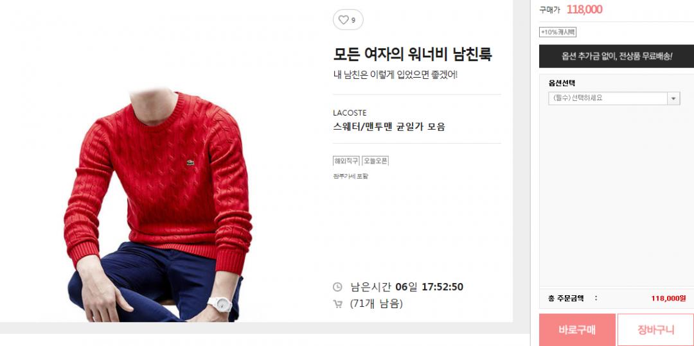
Task: Click the 바로구매 buy now button
Action: tap(577, 330)
